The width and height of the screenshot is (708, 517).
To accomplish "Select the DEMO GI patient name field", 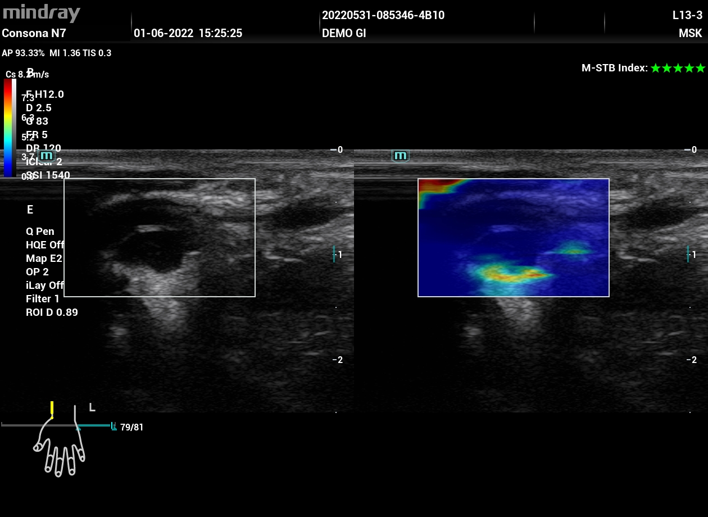I will pos(344,34).
